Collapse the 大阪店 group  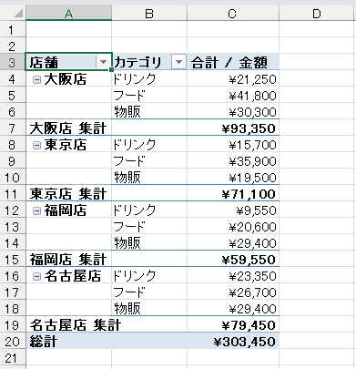coord(36,80)
